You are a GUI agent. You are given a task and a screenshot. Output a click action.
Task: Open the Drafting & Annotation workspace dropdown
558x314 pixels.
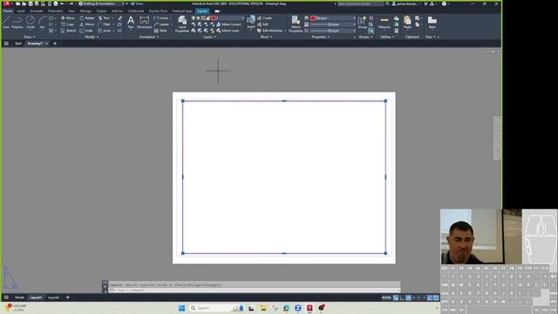[x=101, y=3]
